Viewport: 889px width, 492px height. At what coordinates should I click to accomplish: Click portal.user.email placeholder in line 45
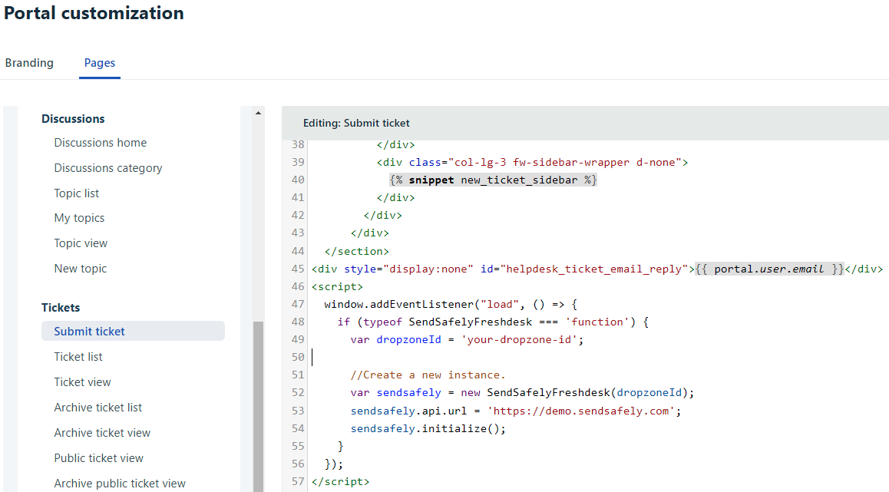(x=769, y=269)
